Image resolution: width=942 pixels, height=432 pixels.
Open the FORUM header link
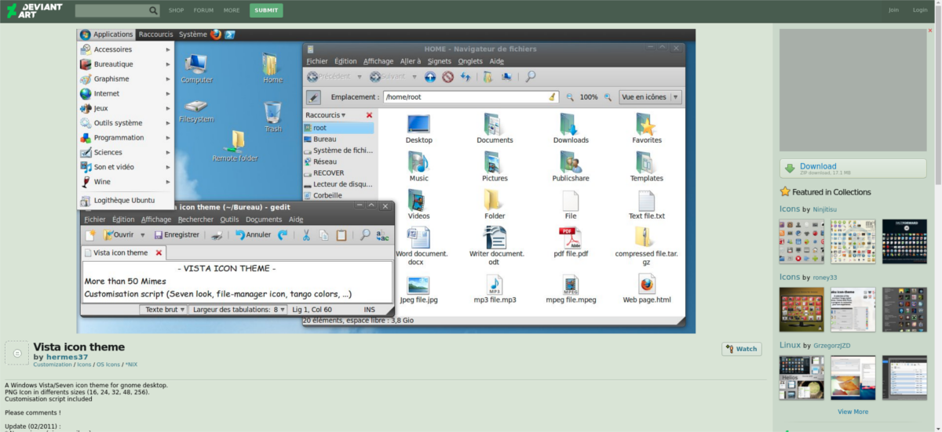tap(203, 10)
